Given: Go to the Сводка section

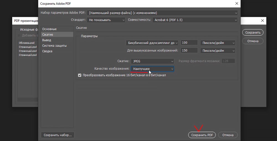Looking at the screenshot, I should (47, 51).
